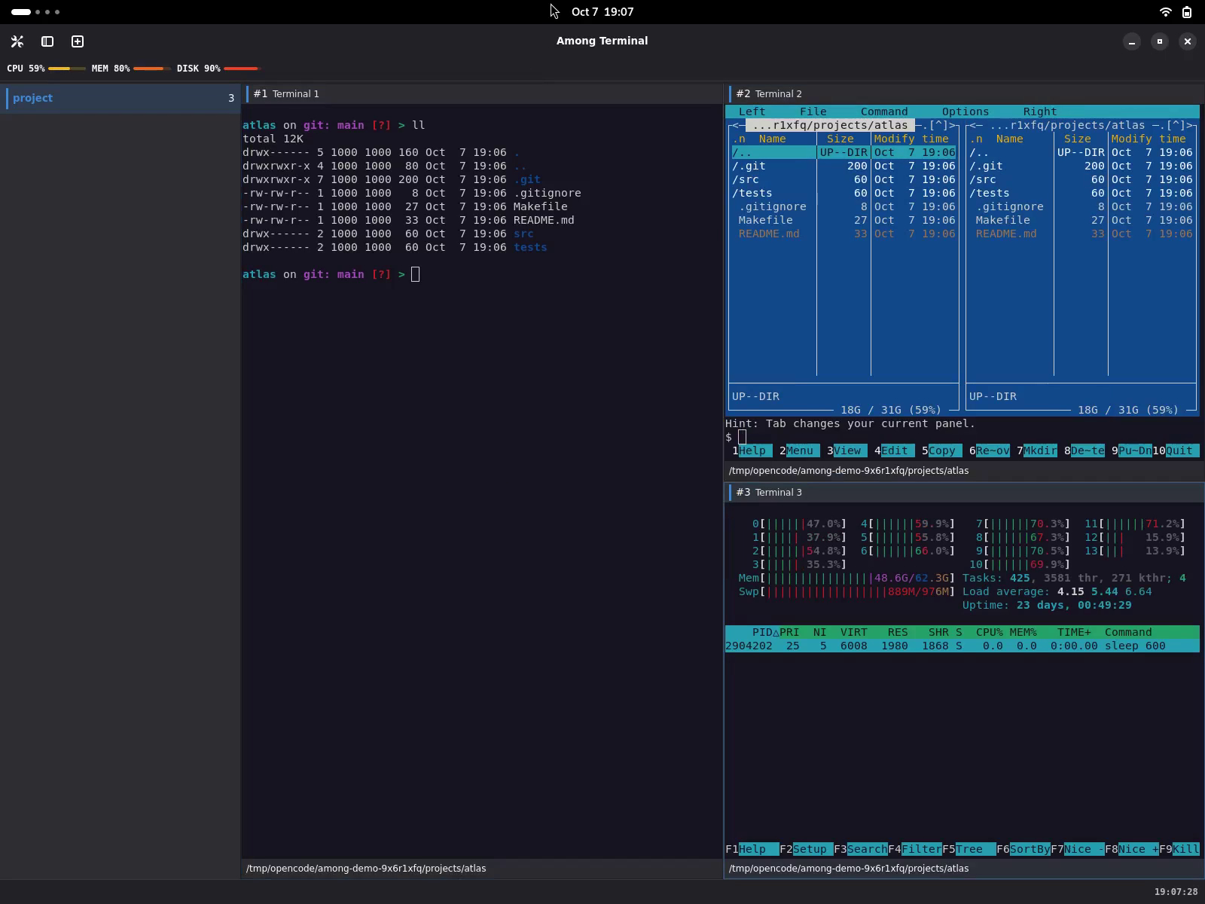Click F6 SortBy in htop

point(1023,849)
